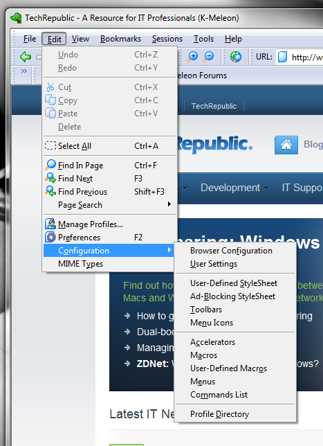This screenshot has width=323, height=446.
Task: Click the Zoom In magnifier icon
Action: (x=192, y=57)
